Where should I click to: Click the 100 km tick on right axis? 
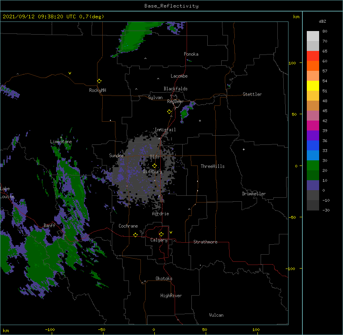(x=292, y=63)
